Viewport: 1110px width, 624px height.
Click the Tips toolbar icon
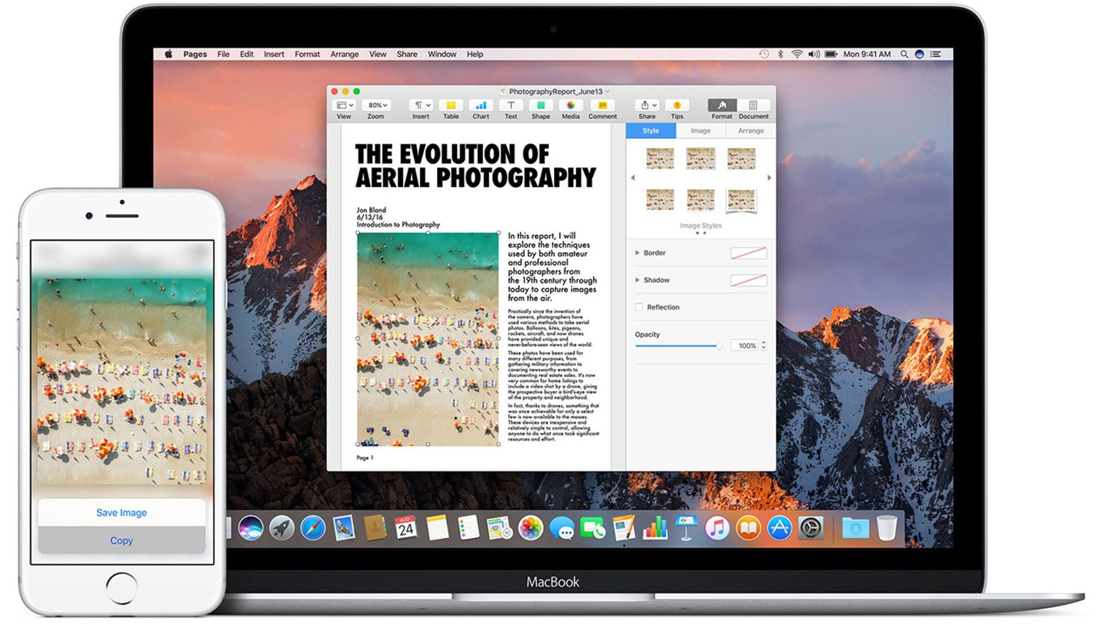(x=677, y=105)
